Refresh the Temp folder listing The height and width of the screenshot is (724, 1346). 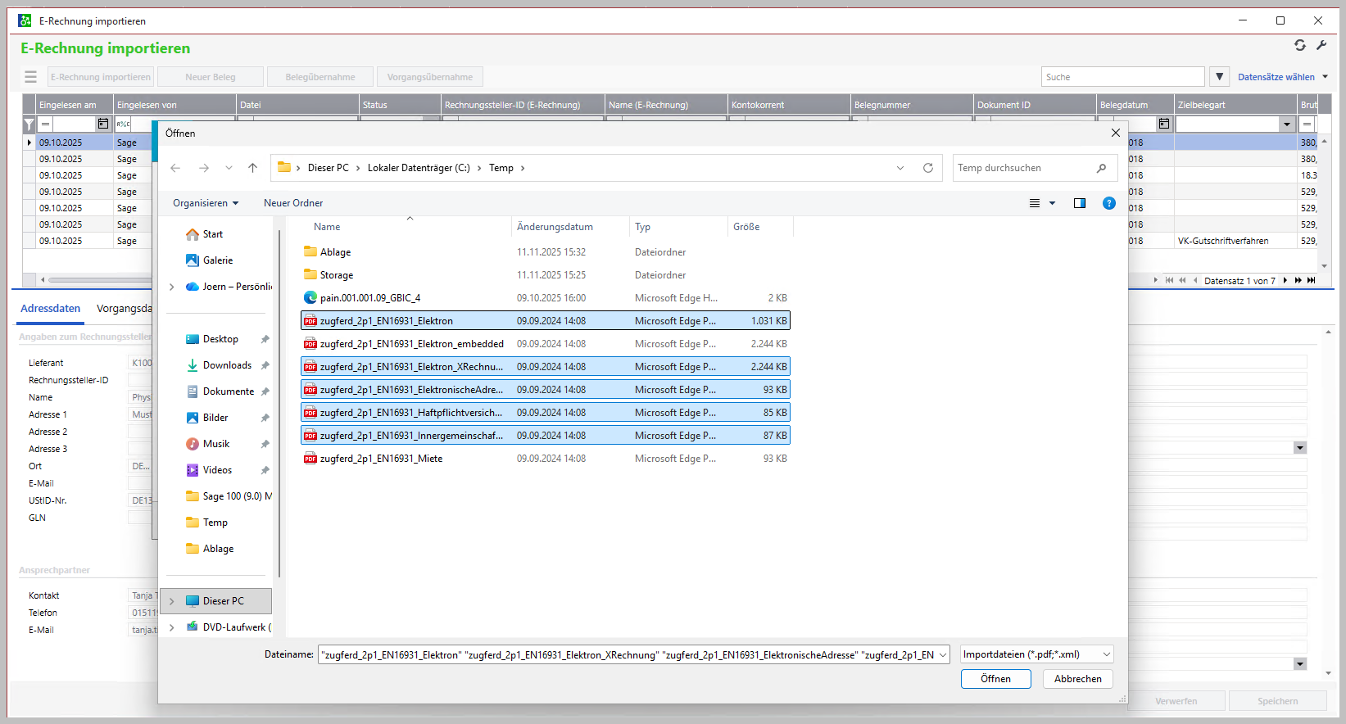[x=927, y=168]
